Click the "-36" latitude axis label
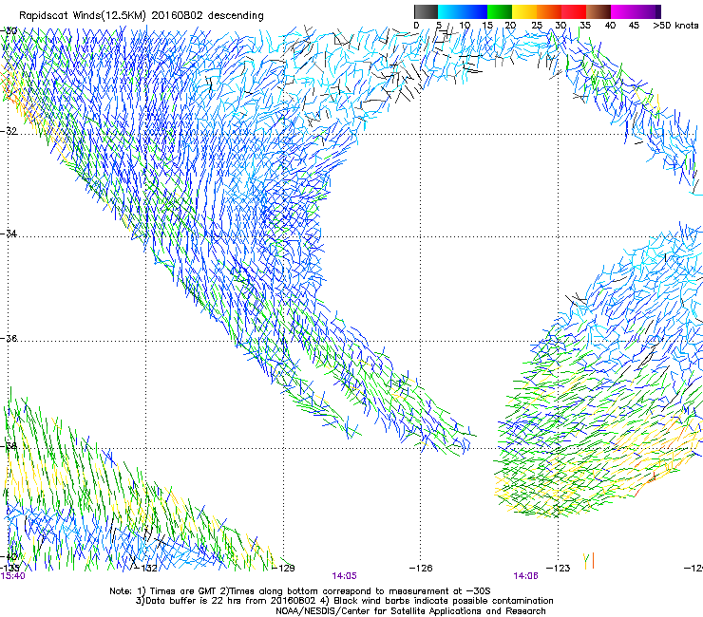The image size is (703, 617). 9,338
